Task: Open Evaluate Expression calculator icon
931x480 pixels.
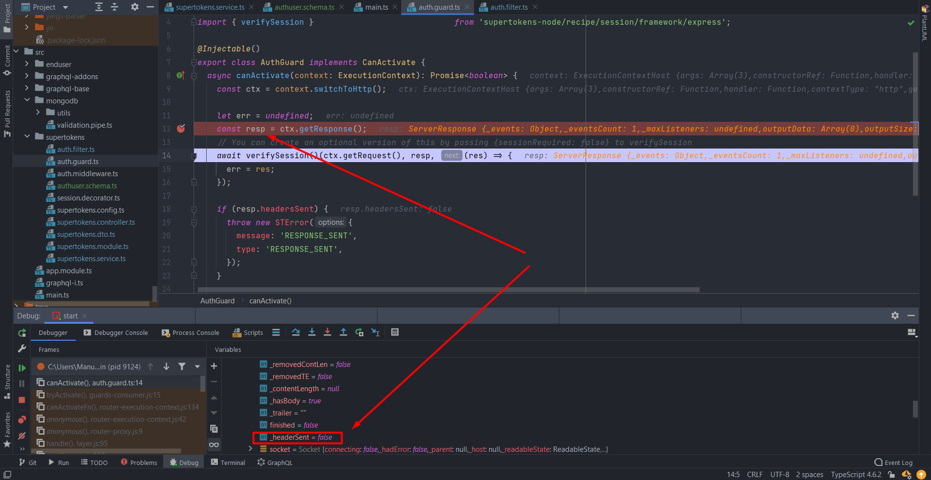Action: pyautogui.click(x=395, y=332)
